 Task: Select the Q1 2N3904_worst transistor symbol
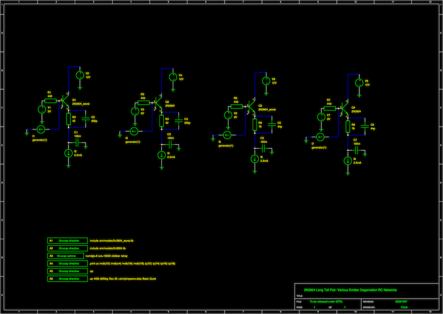pyautogui.click(x=65, y=101)
